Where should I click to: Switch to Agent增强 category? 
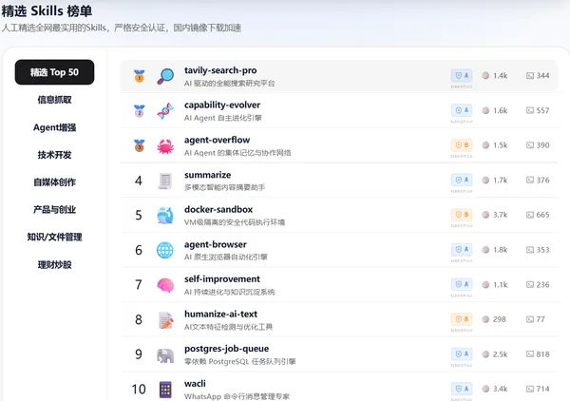(x=54, y=127)
